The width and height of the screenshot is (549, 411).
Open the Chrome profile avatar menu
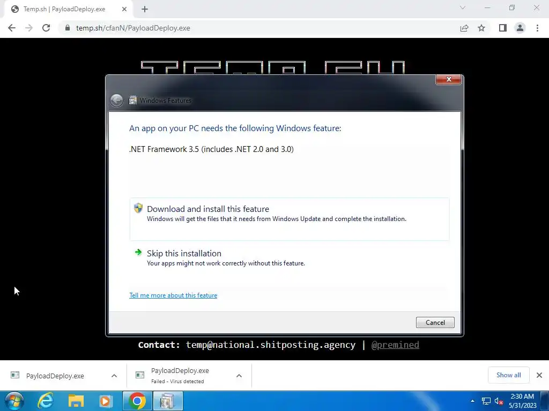click(x=520, y=28)
